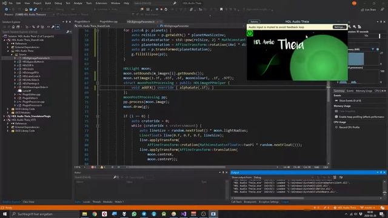Image resolution: width=388 pixels, height=218 pixels.
Task: Collapse the HDL Audio Theia_VST3 project
Action: click(4, 120)
